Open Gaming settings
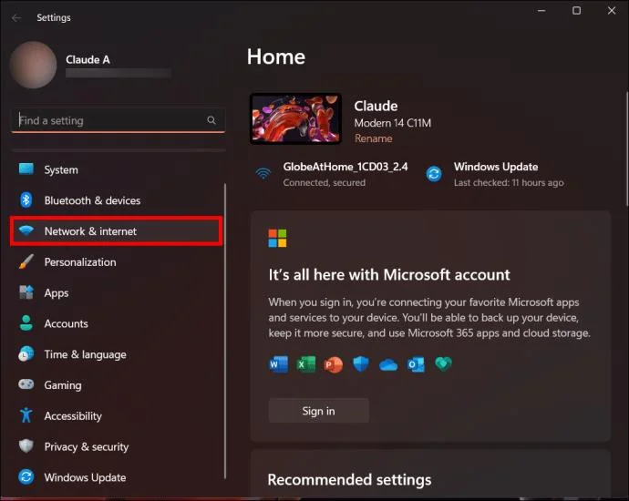The image size is (629, 501). click(117, 384)
